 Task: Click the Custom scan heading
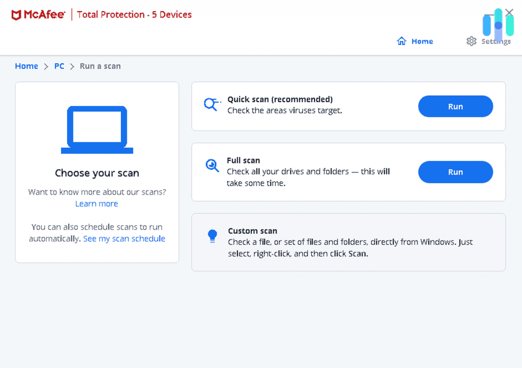(x=252, y=231)
